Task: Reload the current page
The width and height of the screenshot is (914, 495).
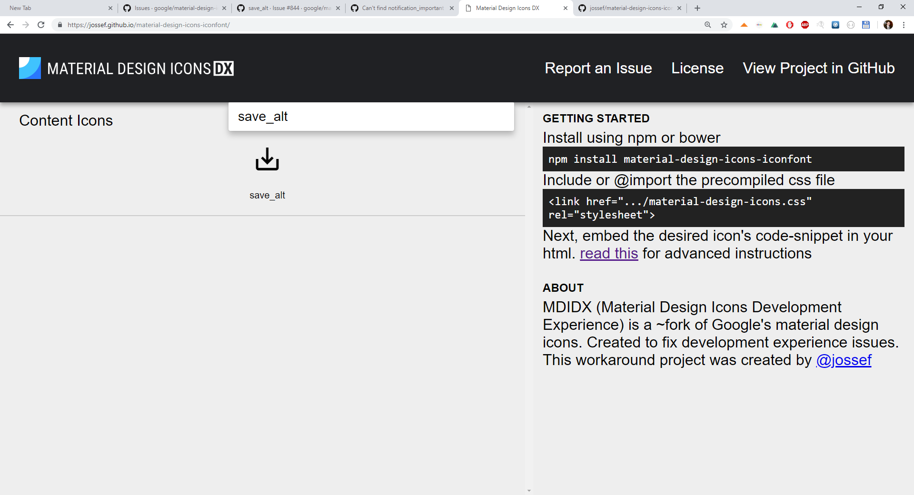Action: tap(41, 25)
